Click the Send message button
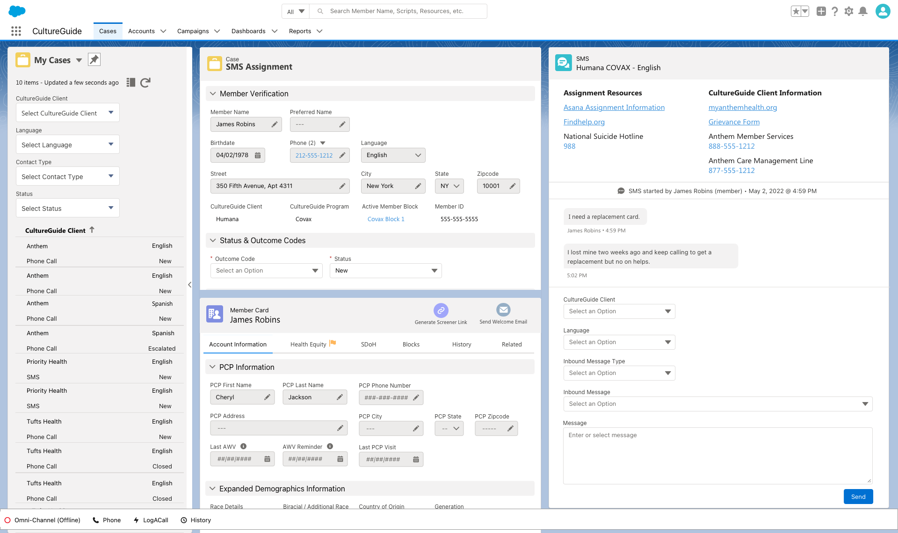 pos(858,497)
